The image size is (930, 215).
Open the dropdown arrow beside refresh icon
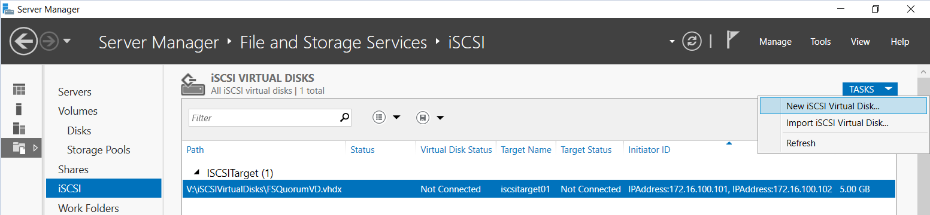click(x=672, y=42)
